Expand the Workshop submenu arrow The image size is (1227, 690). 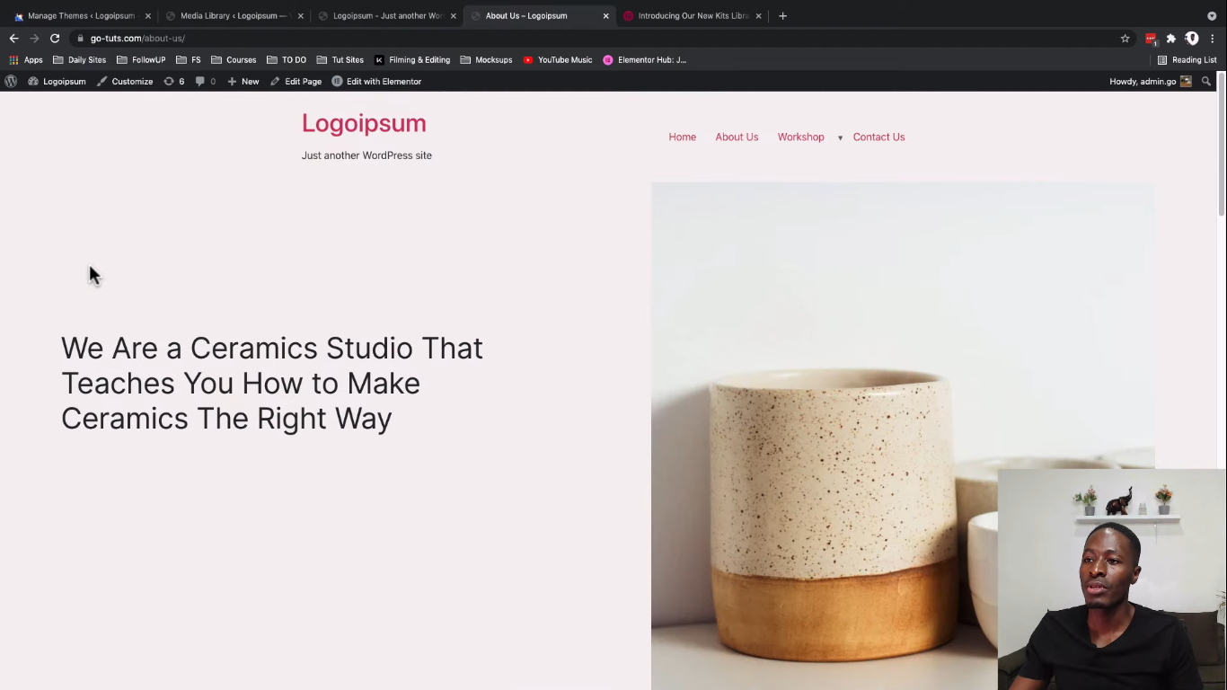tap(840, 137)
